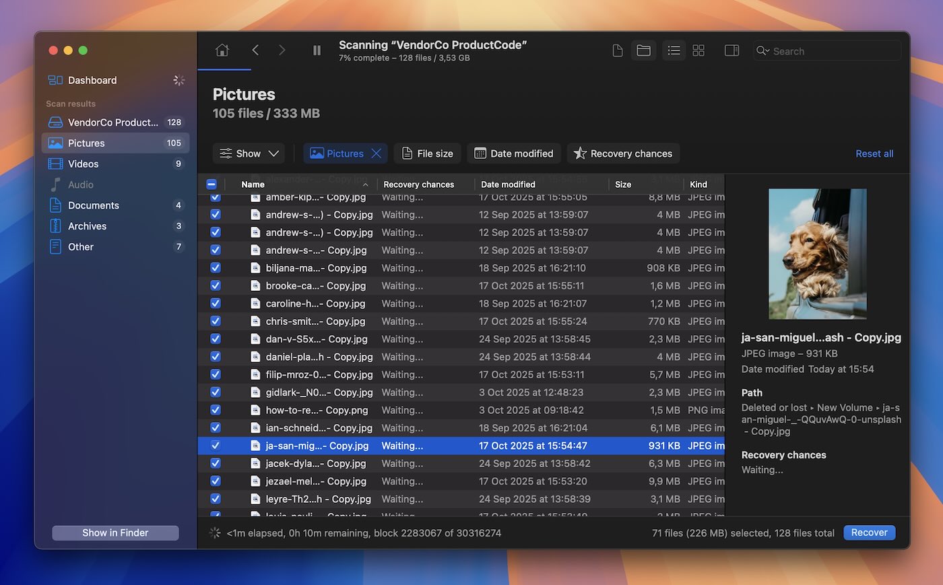Click the Home icon in toolbar
Viewport: 943px width, 585px height.
[x=222, y=50]
